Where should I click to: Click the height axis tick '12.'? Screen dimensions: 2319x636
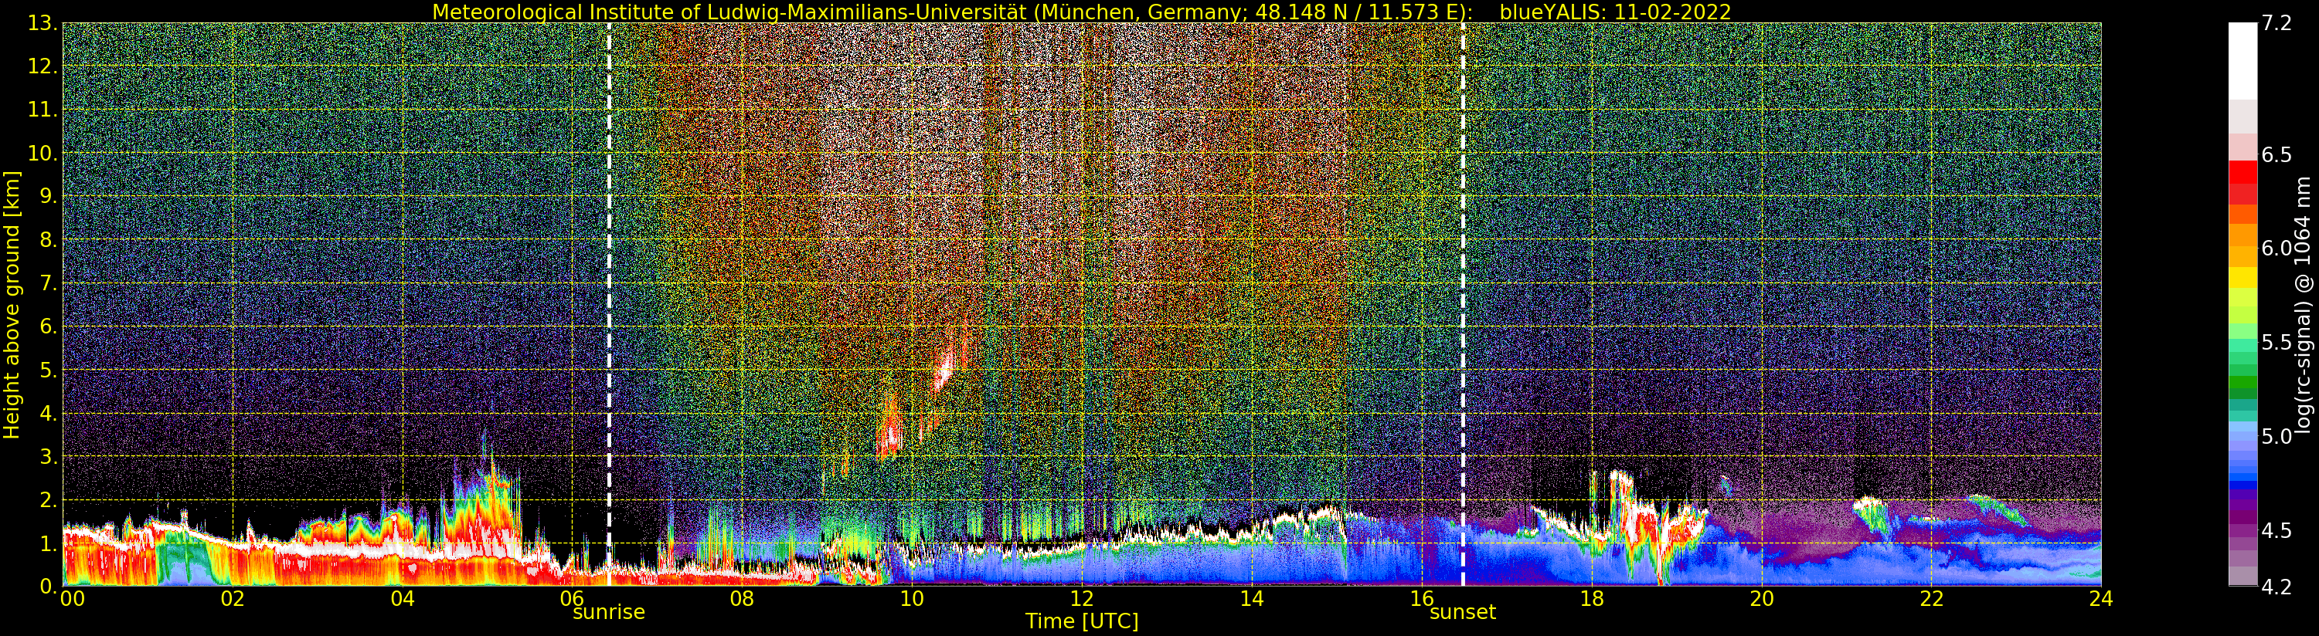(42, 67)
